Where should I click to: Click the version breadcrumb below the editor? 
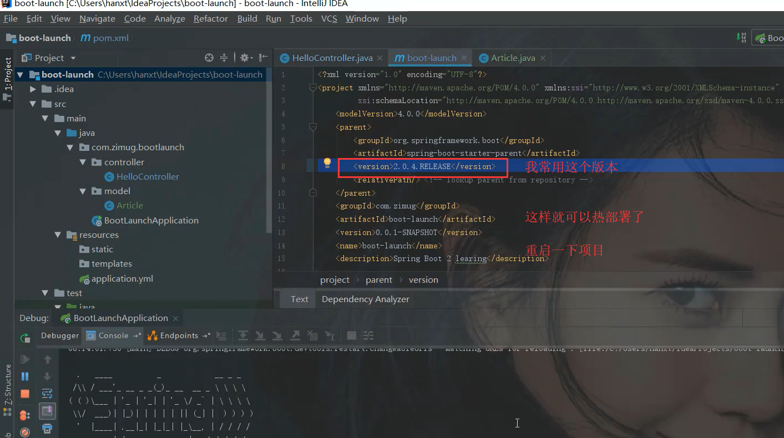[423, 280]
